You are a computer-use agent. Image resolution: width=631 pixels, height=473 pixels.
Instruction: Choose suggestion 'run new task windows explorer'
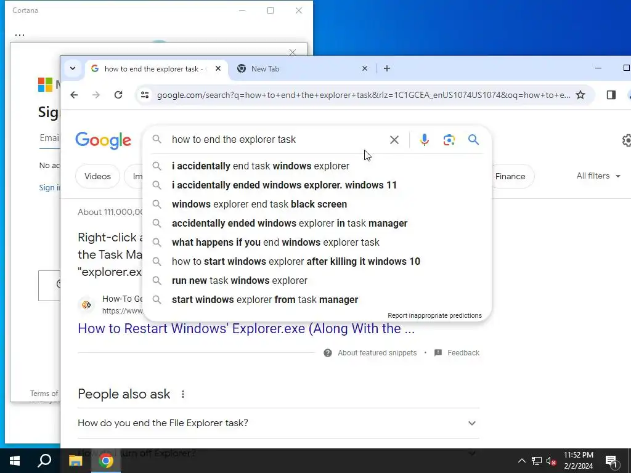point(317,280)
